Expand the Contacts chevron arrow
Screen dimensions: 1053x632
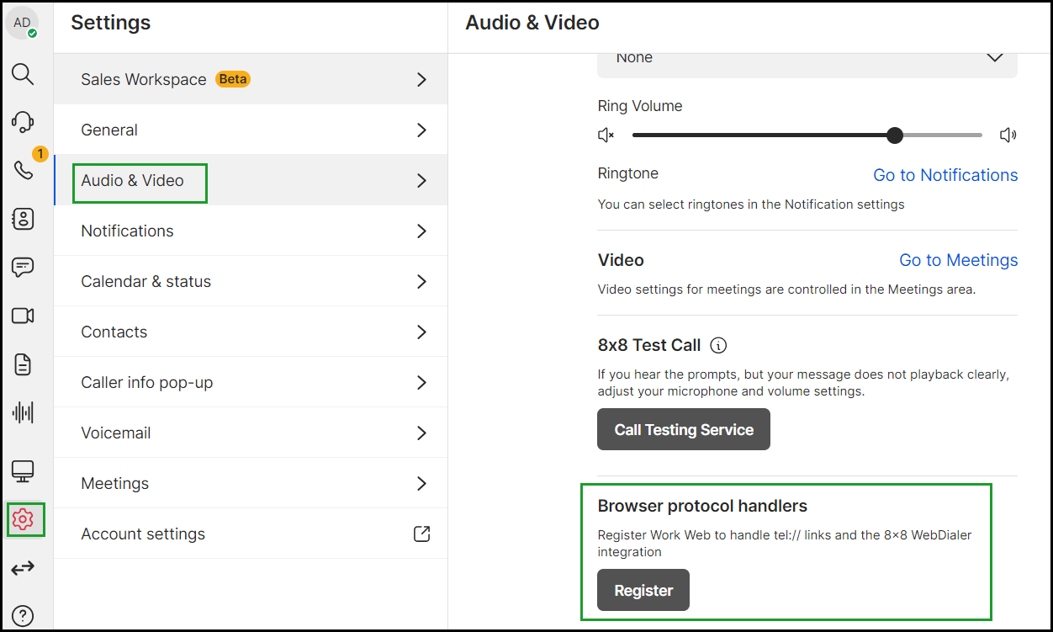point(422,332)
